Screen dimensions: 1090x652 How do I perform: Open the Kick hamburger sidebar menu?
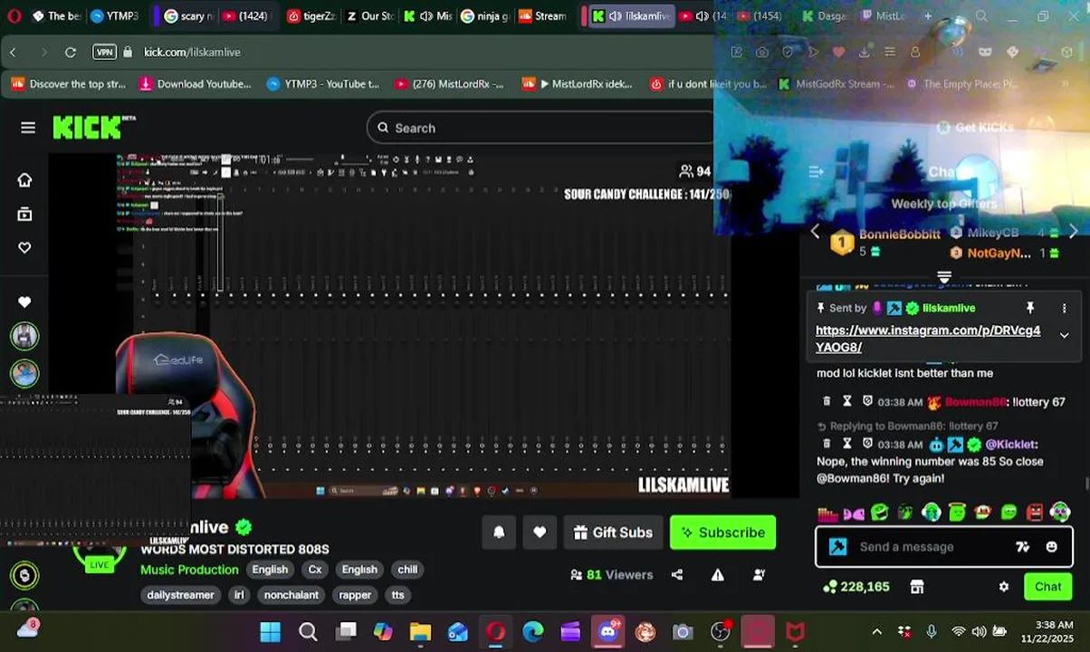coord(28,128)
